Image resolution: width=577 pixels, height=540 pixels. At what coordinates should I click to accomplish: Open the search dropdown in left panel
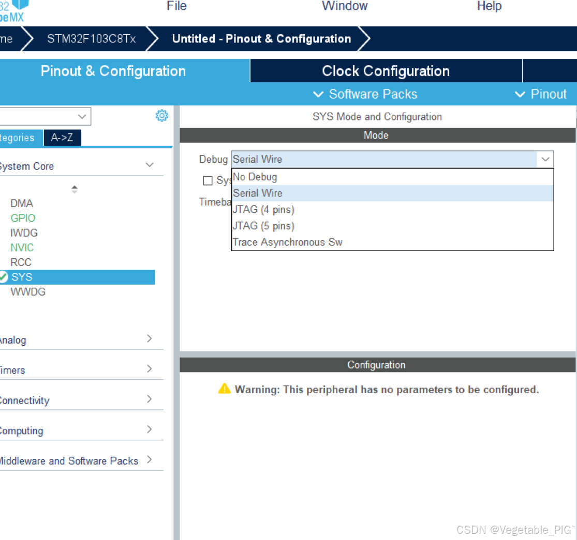pyautogui.click(x=82, y=116)
